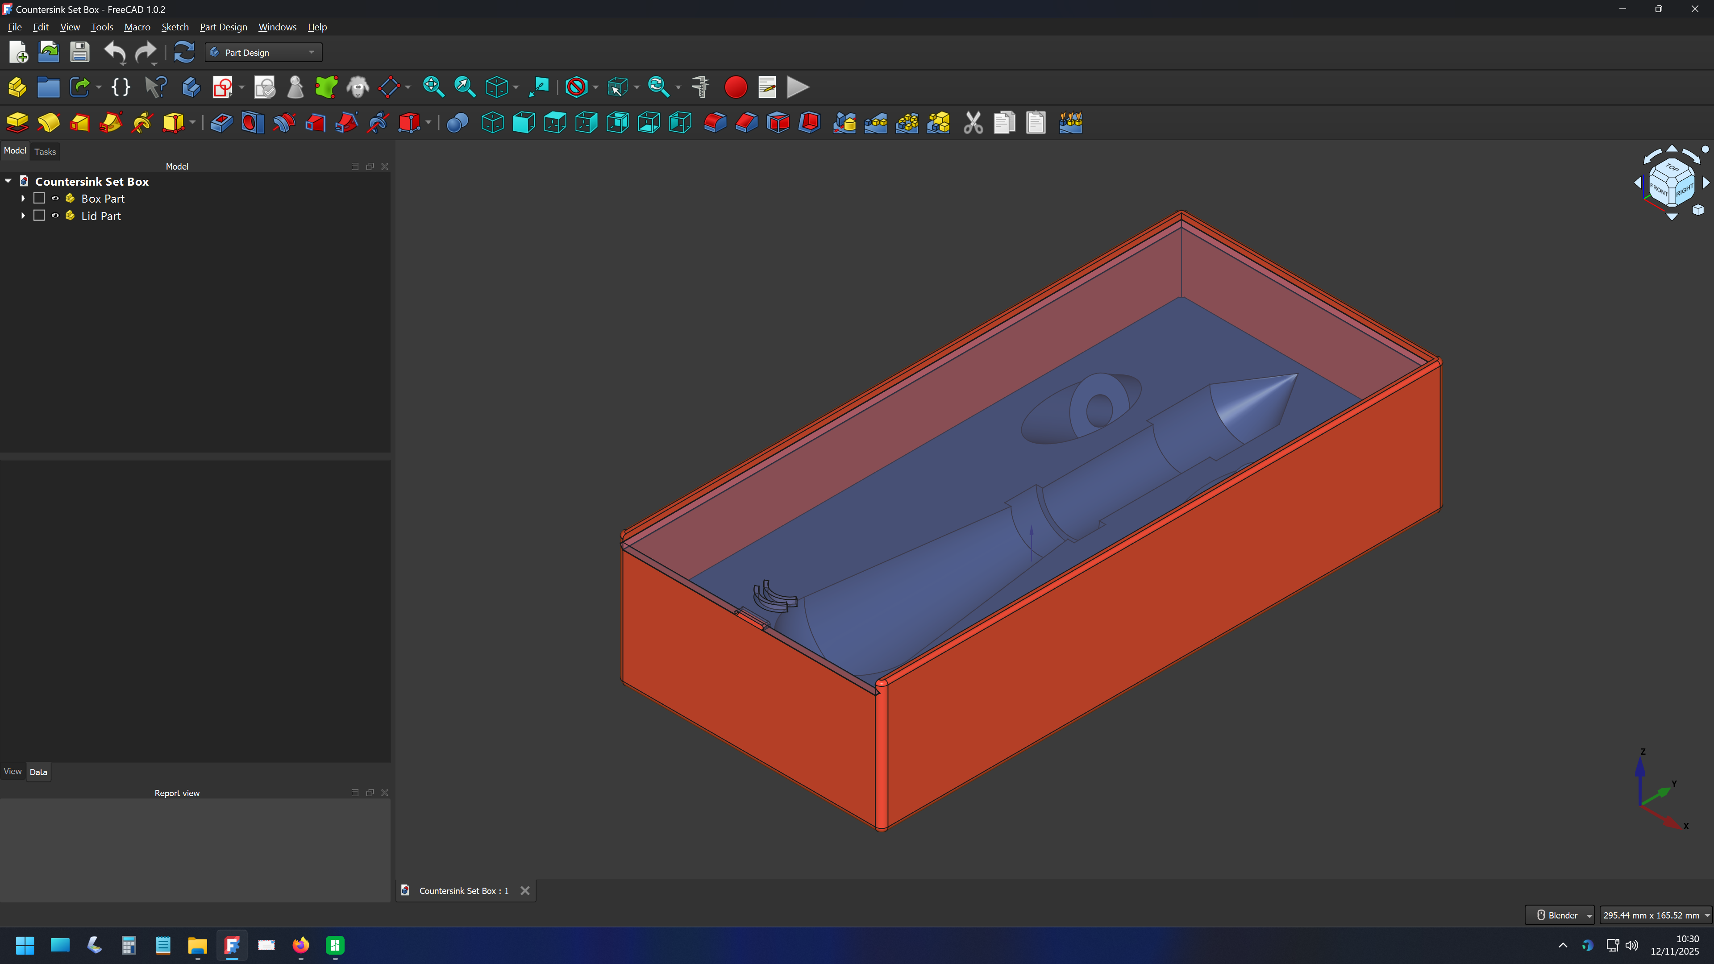1714x964 pixels.
Task: Rotate view right with navigation cube arrow
Action: (1706, 182)
